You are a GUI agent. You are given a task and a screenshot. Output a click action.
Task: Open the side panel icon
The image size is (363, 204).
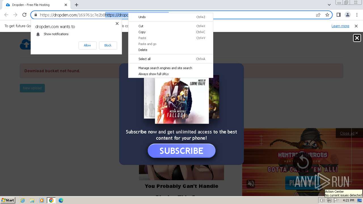point(338,15)
